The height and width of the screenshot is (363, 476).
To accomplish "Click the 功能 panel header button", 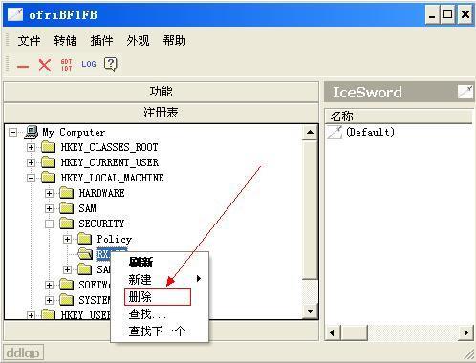I will point(161,92).
